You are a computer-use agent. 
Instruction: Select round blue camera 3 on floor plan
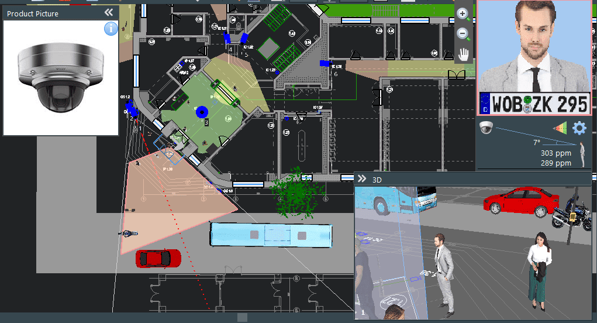202,111
